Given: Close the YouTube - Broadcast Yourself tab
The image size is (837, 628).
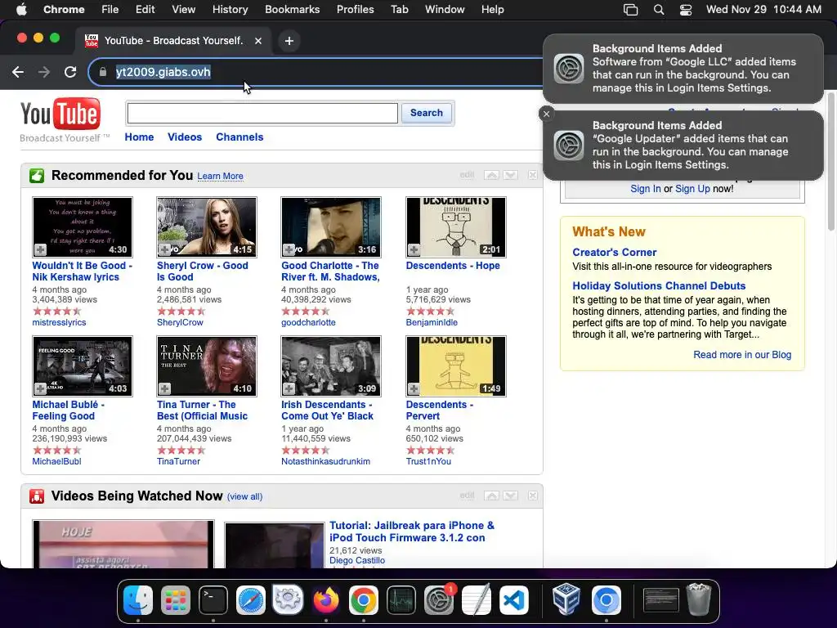Looking at the screenshot, I should tap(257, 41).
